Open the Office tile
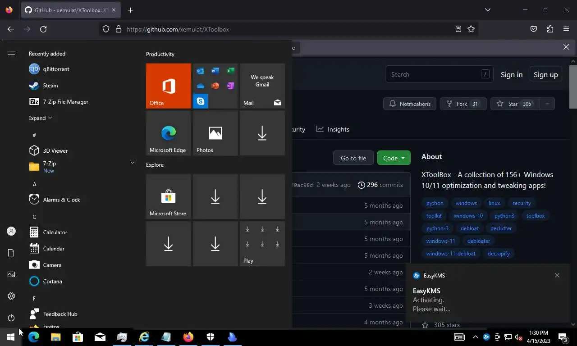The width and height of the screenshot is (577, 346). 169,86
